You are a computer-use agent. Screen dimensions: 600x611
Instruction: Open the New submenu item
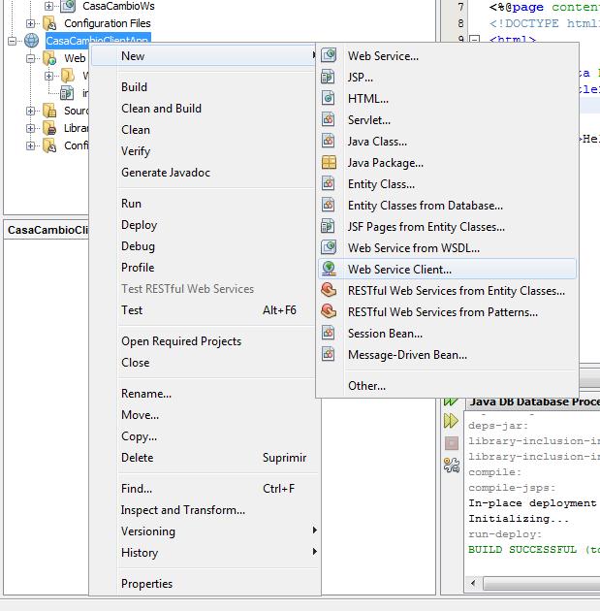pyautogui.click(x=205, y=55)
